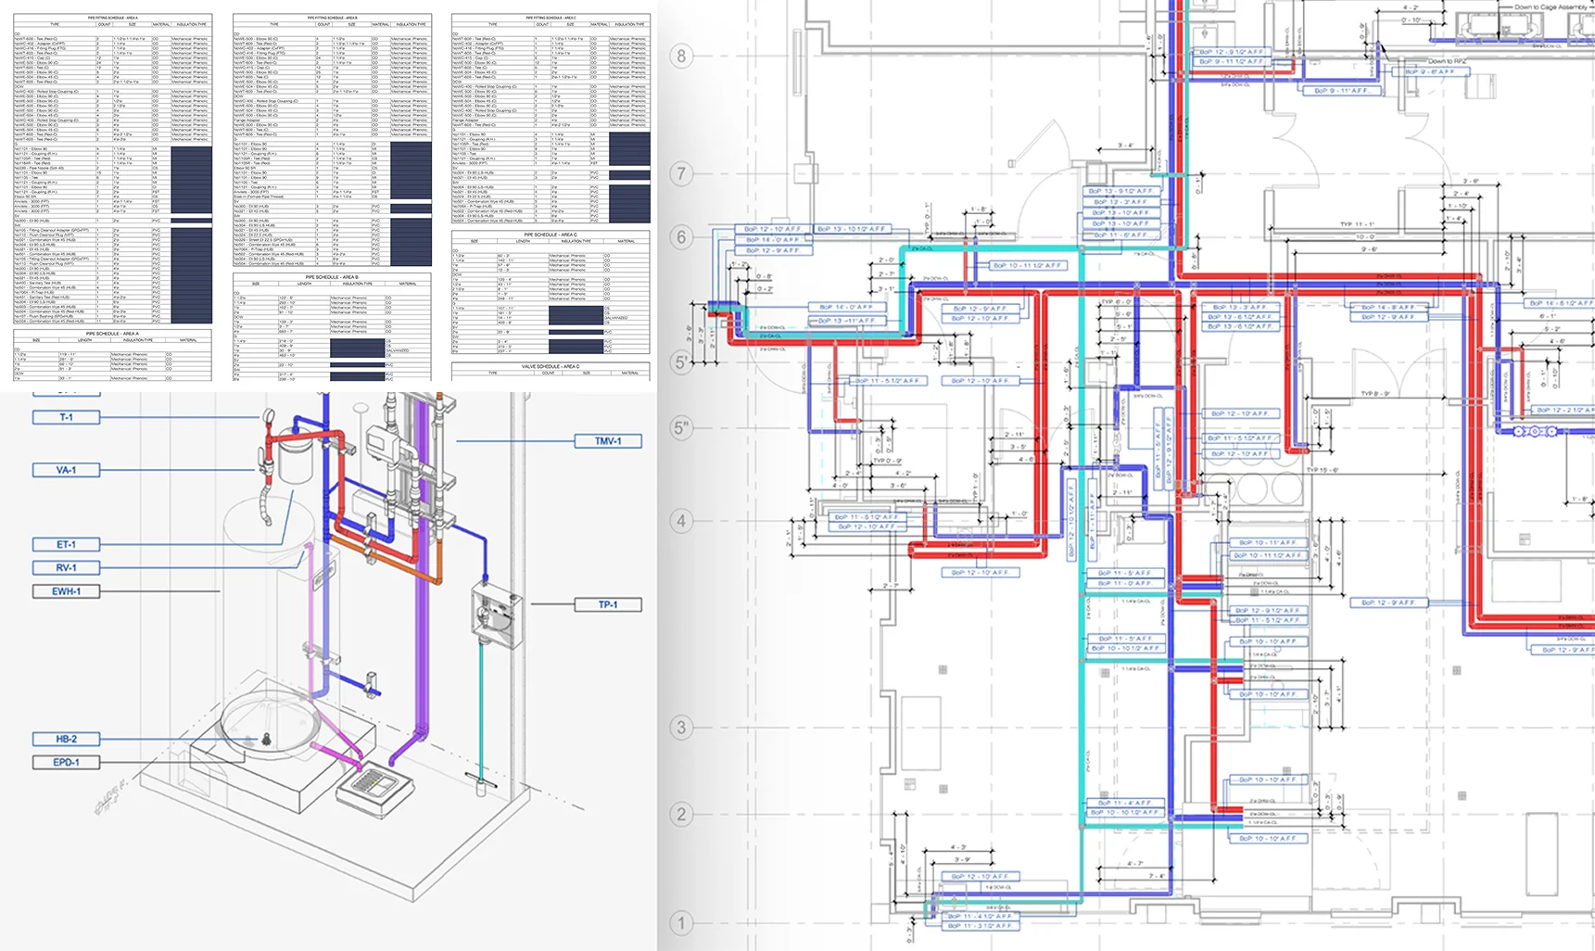This screenshot has height=951, width=1595.
Task: Click the BoP 11'-0" A.F.F. tag
Action: pyautogui.click(x=1125, y=583)
